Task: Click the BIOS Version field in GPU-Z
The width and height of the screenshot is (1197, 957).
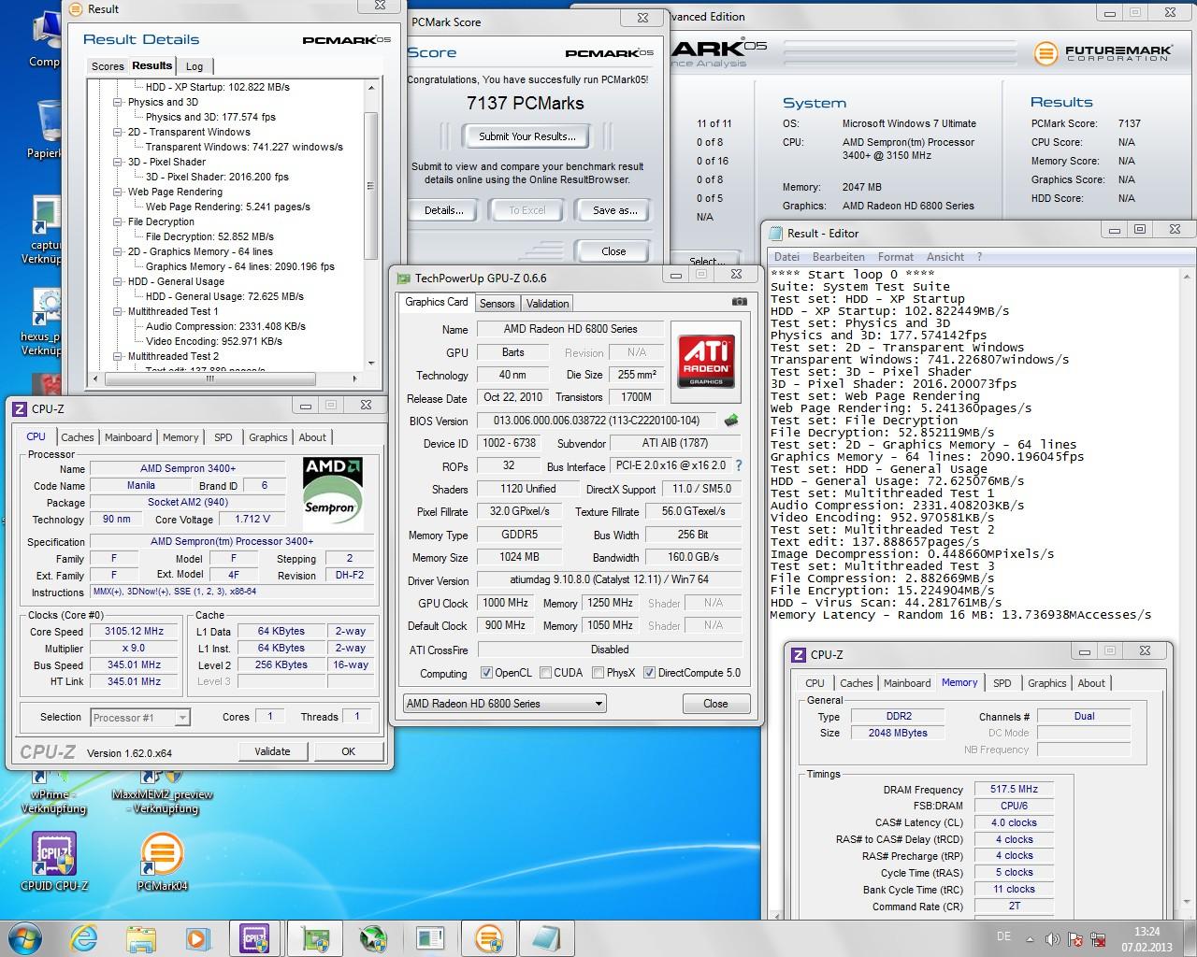Action: click(x=597, y=421)
